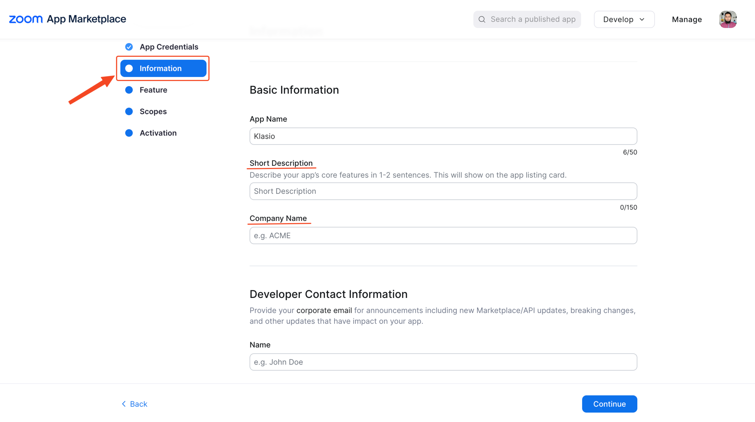Click the search magnifier icon
755x422 pixels.
pos(482,19)
